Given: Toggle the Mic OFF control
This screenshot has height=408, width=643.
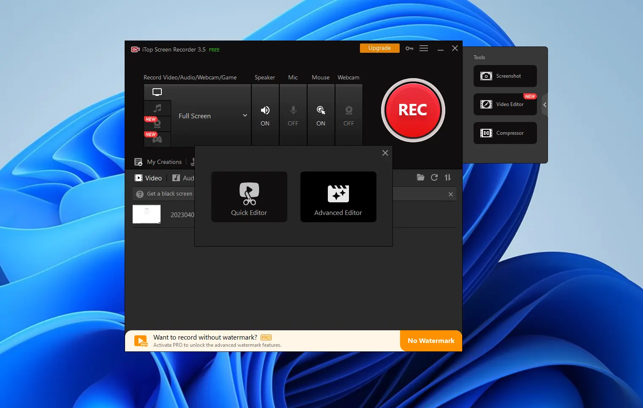Looking at the screenshot, I should [293, 115].
